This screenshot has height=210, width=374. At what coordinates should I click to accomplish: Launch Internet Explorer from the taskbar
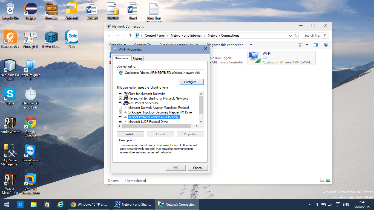click(x=60, y=205)
